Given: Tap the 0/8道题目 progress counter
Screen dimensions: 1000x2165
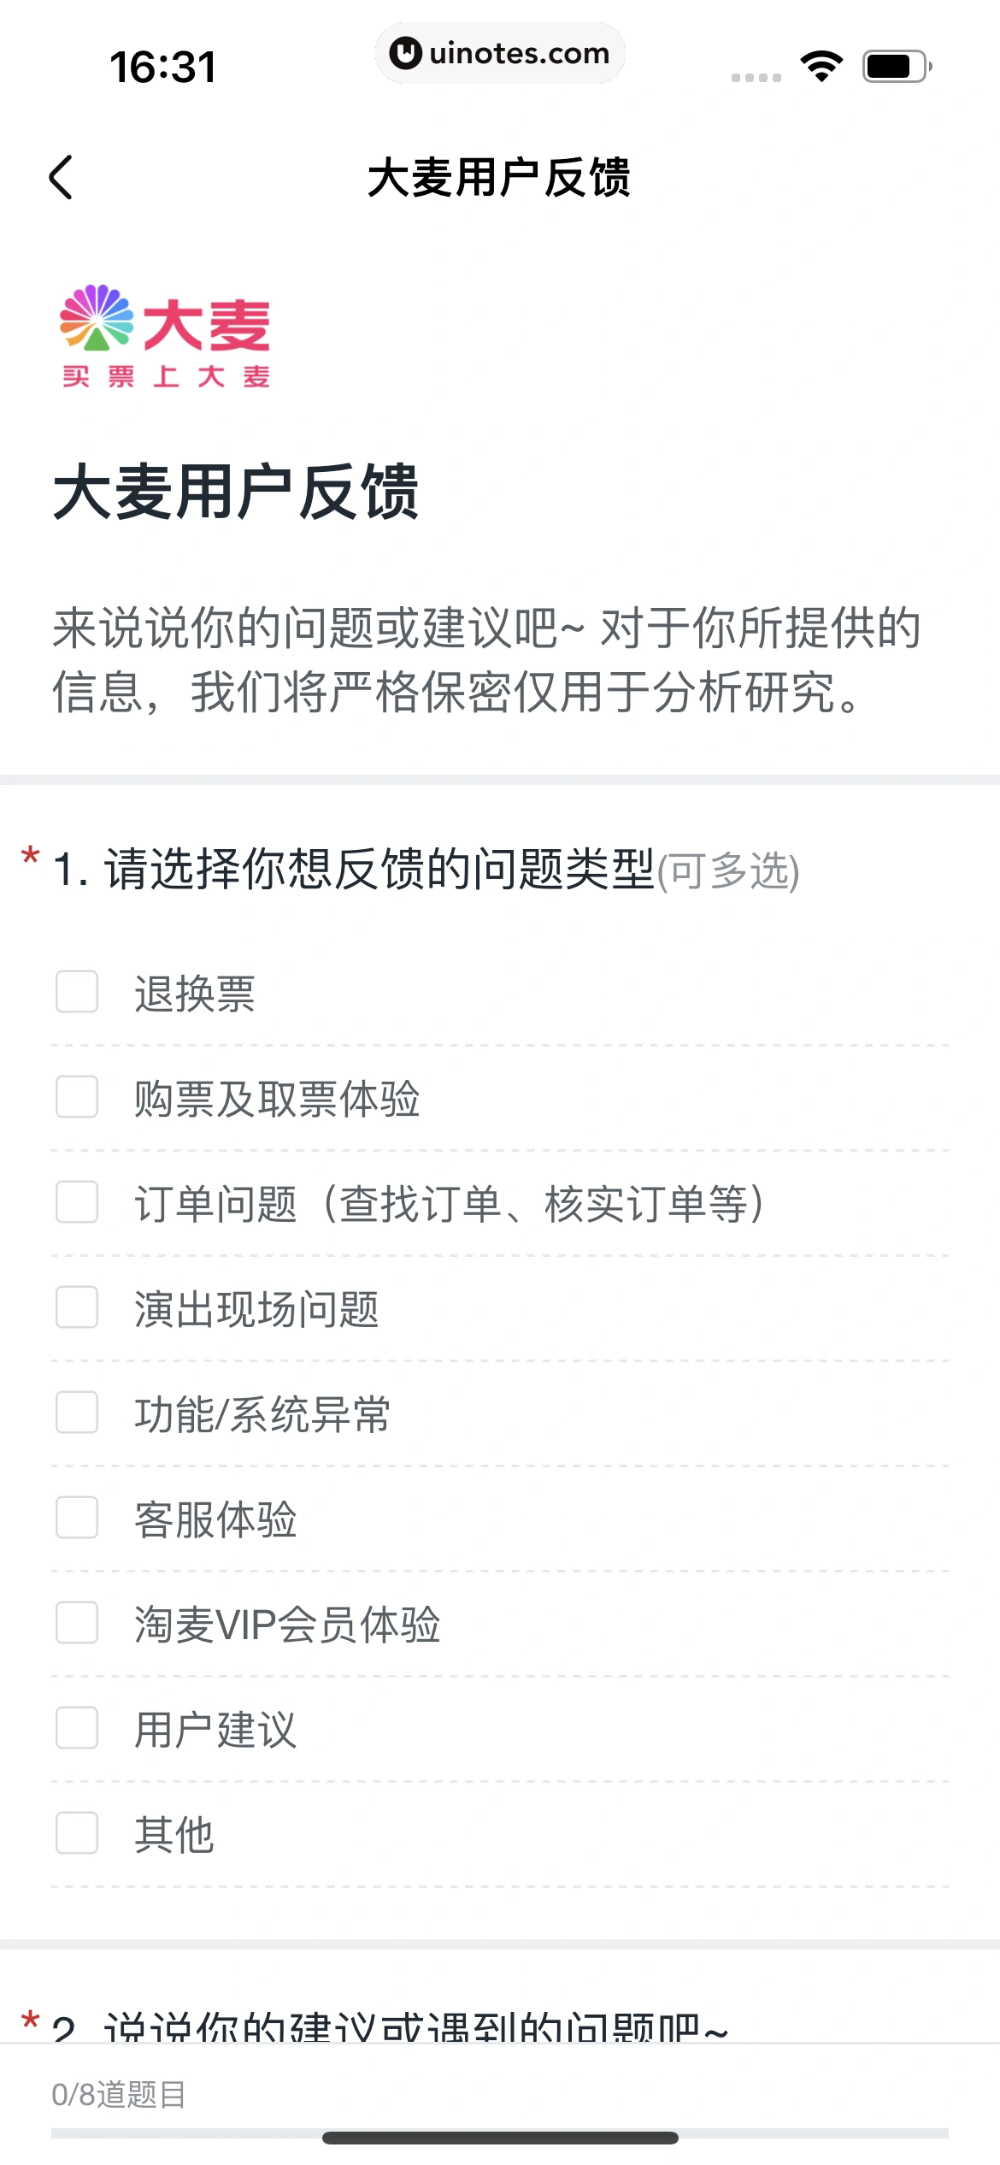Looking at the screenshot, I should [119, 2094].
